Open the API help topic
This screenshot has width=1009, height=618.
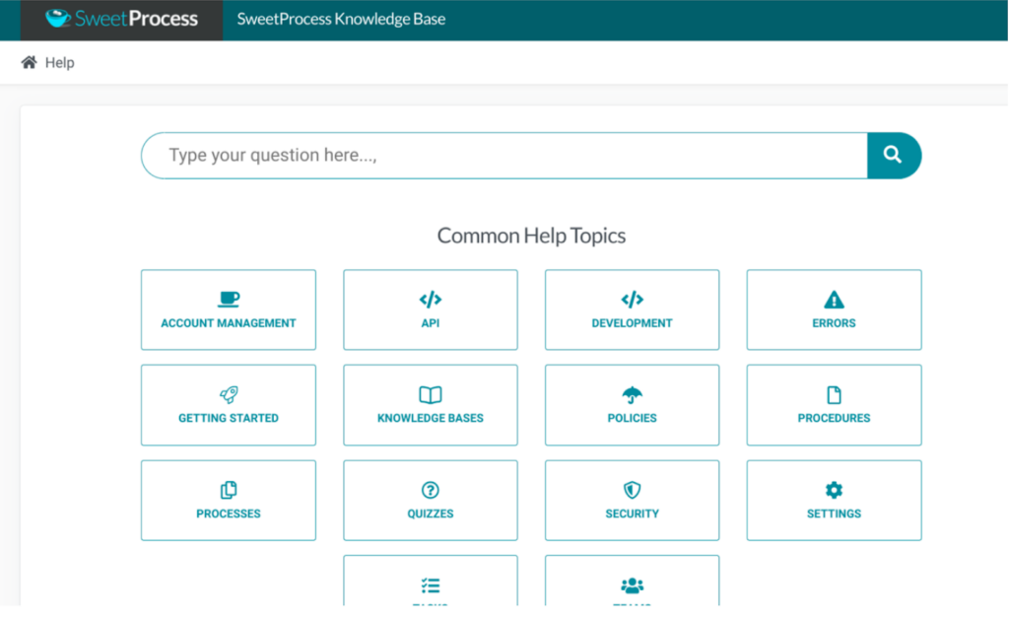pos(431,309)
